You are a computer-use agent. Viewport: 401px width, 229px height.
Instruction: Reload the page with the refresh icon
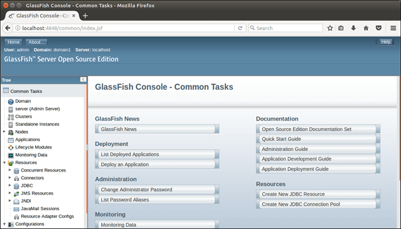pos(240,28)
